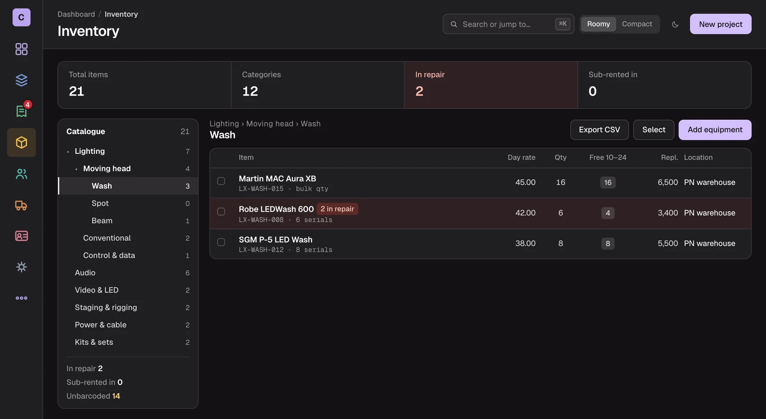Click the Total items stat card
The width and height of the screenshot is (766, 419).
144,85
